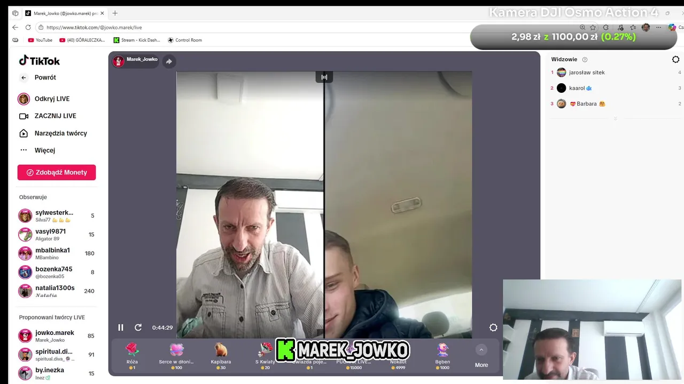684x384 pixels.
Task: Click the split-screen layout icon atop the video
Action: tap(324, 77)
